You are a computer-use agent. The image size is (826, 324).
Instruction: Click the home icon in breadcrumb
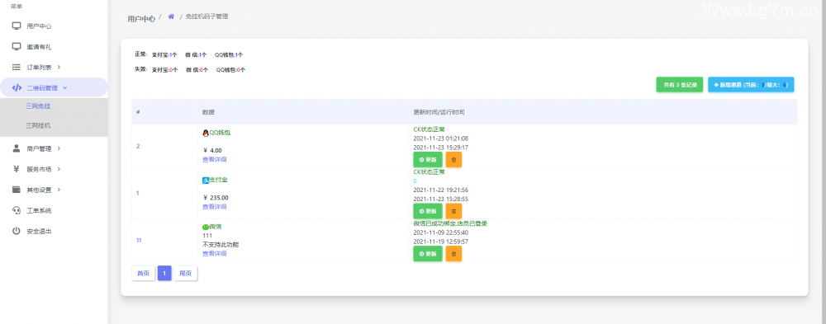click(x=171, y=16)
